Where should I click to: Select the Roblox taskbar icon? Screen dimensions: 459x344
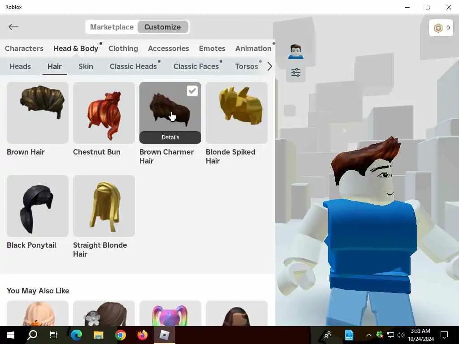tap(164, 335)
